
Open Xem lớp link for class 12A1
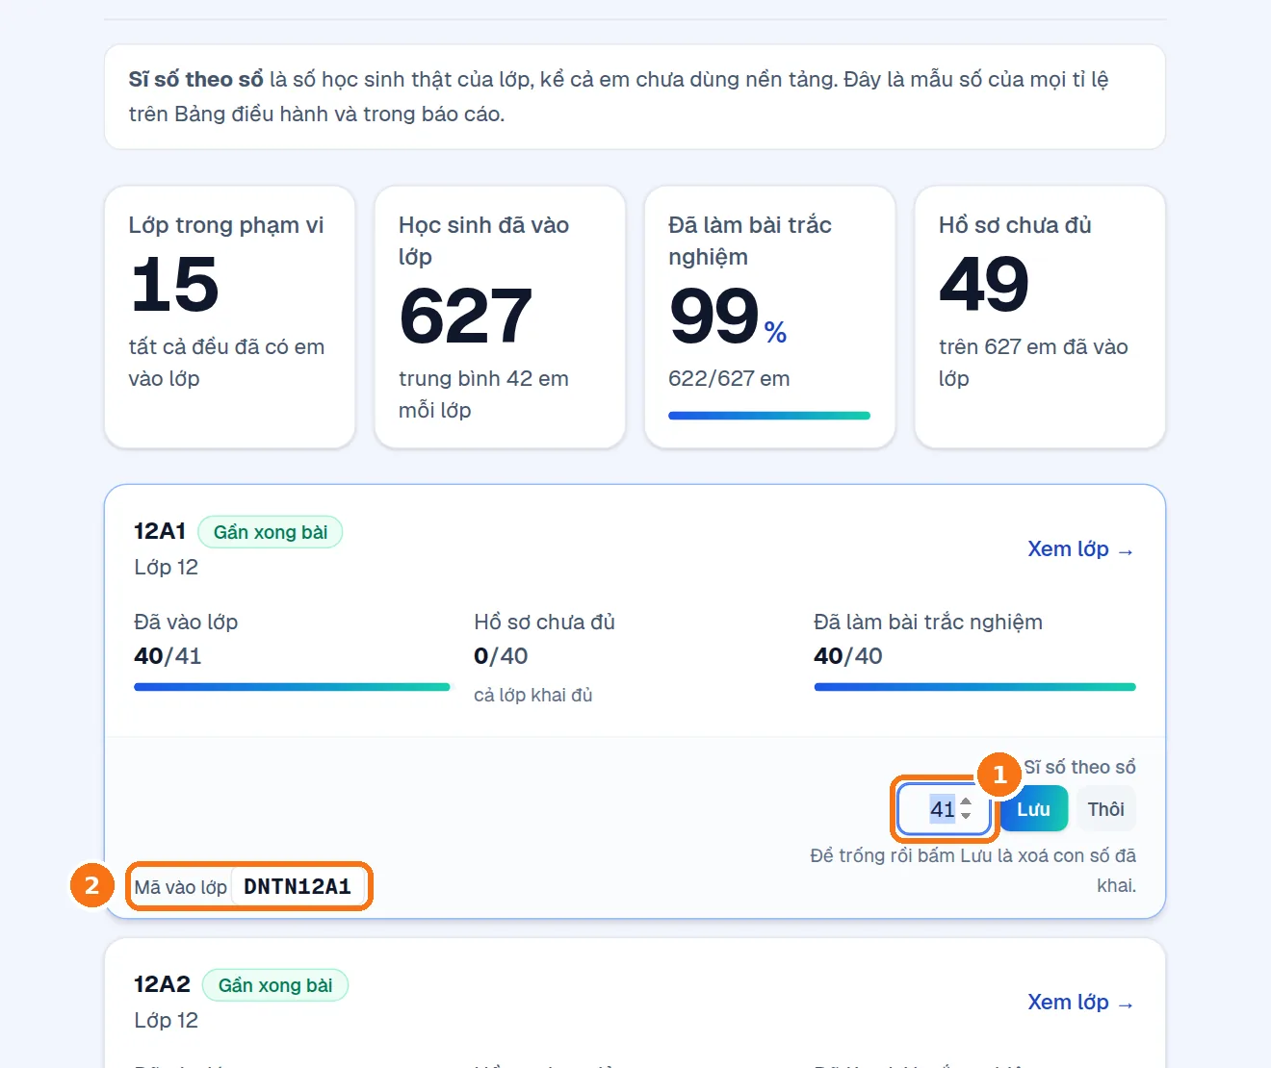pos(1080,549)
